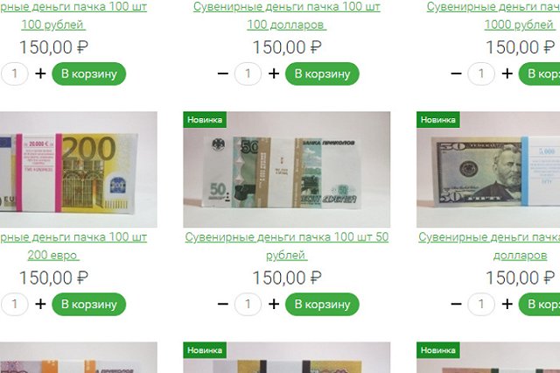Increase quantity for 100 рублей pack
Screen dimensions: 560x373
tap(40, 74)
